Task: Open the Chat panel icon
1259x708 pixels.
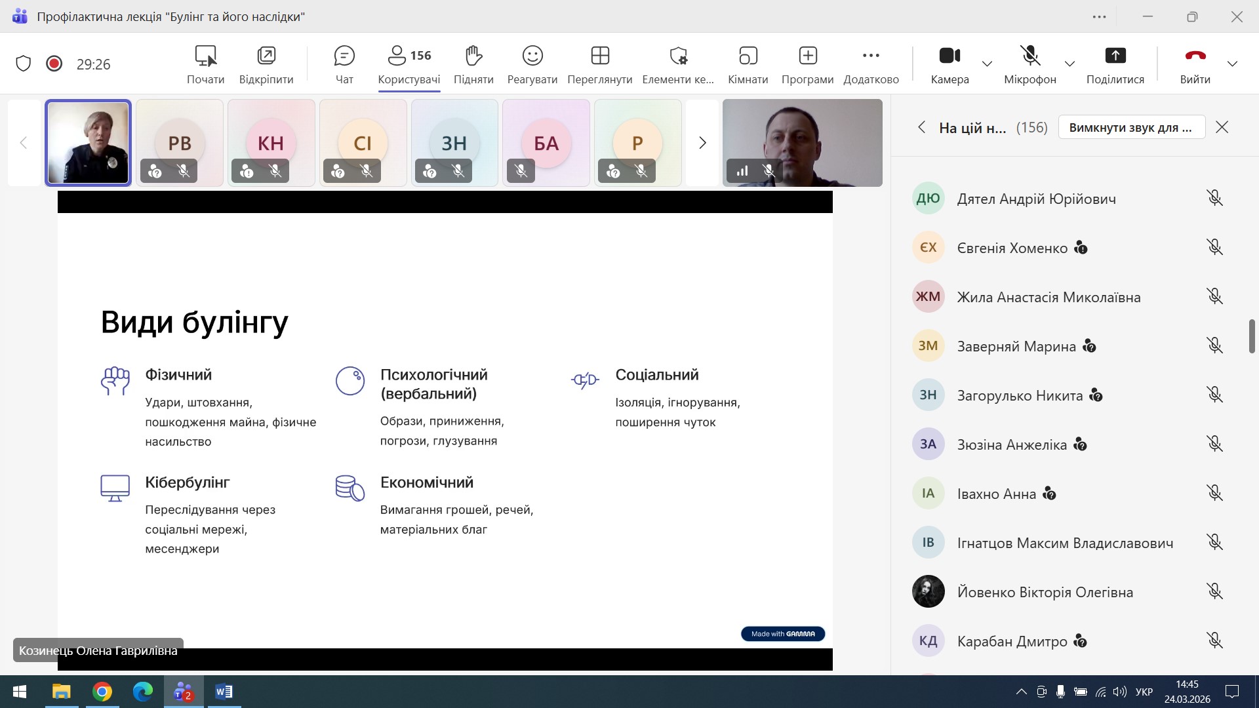Action: (x=344, y=56)
